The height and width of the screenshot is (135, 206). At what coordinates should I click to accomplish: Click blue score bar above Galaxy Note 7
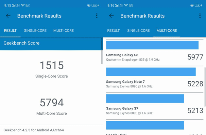click(x=151, y=72)
